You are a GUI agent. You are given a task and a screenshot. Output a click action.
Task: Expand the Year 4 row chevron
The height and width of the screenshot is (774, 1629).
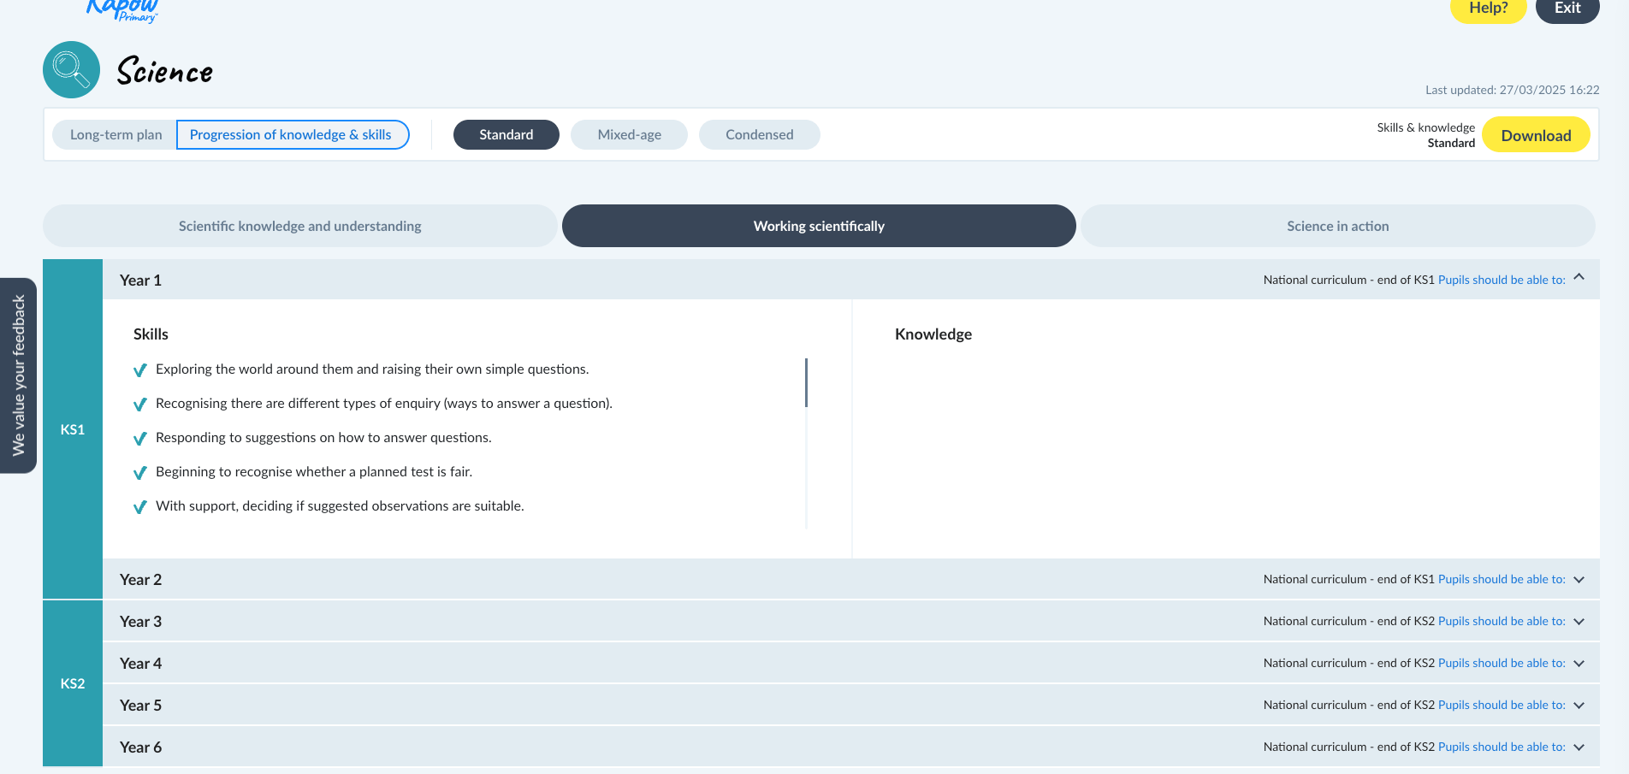(1579, 664)
